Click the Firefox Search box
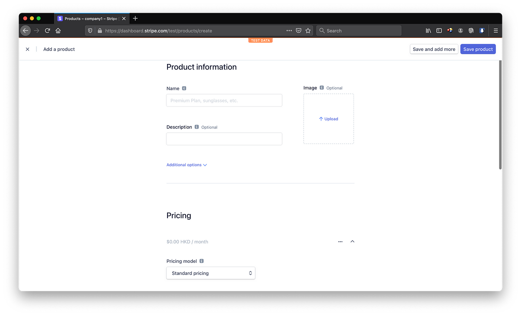 (x=359, y=31)
